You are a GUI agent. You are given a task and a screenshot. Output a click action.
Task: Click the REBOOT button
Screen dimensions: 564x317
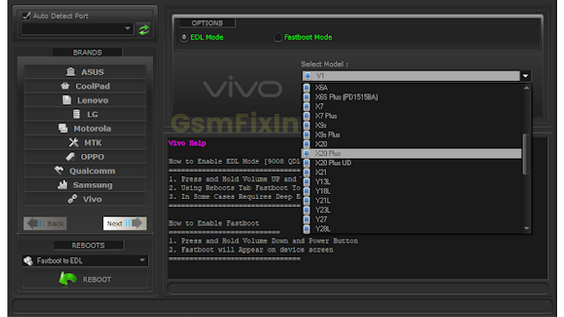(85, 279)
